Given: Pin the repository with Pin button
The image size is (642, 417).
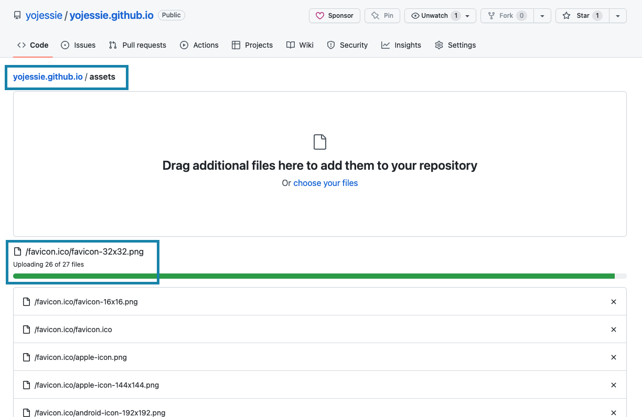Looking at the screenshot, I should tap(382, 16).
